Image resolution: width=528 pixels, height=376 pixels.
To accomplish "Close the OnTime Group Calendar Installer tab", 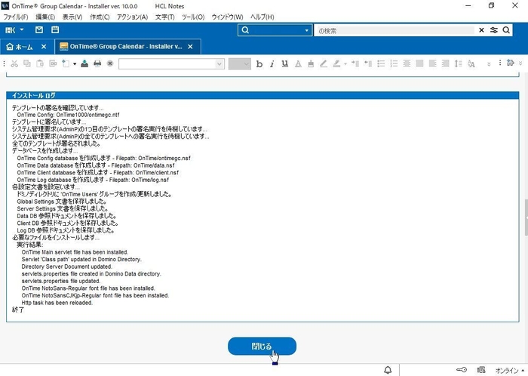I will click(191, 46).
